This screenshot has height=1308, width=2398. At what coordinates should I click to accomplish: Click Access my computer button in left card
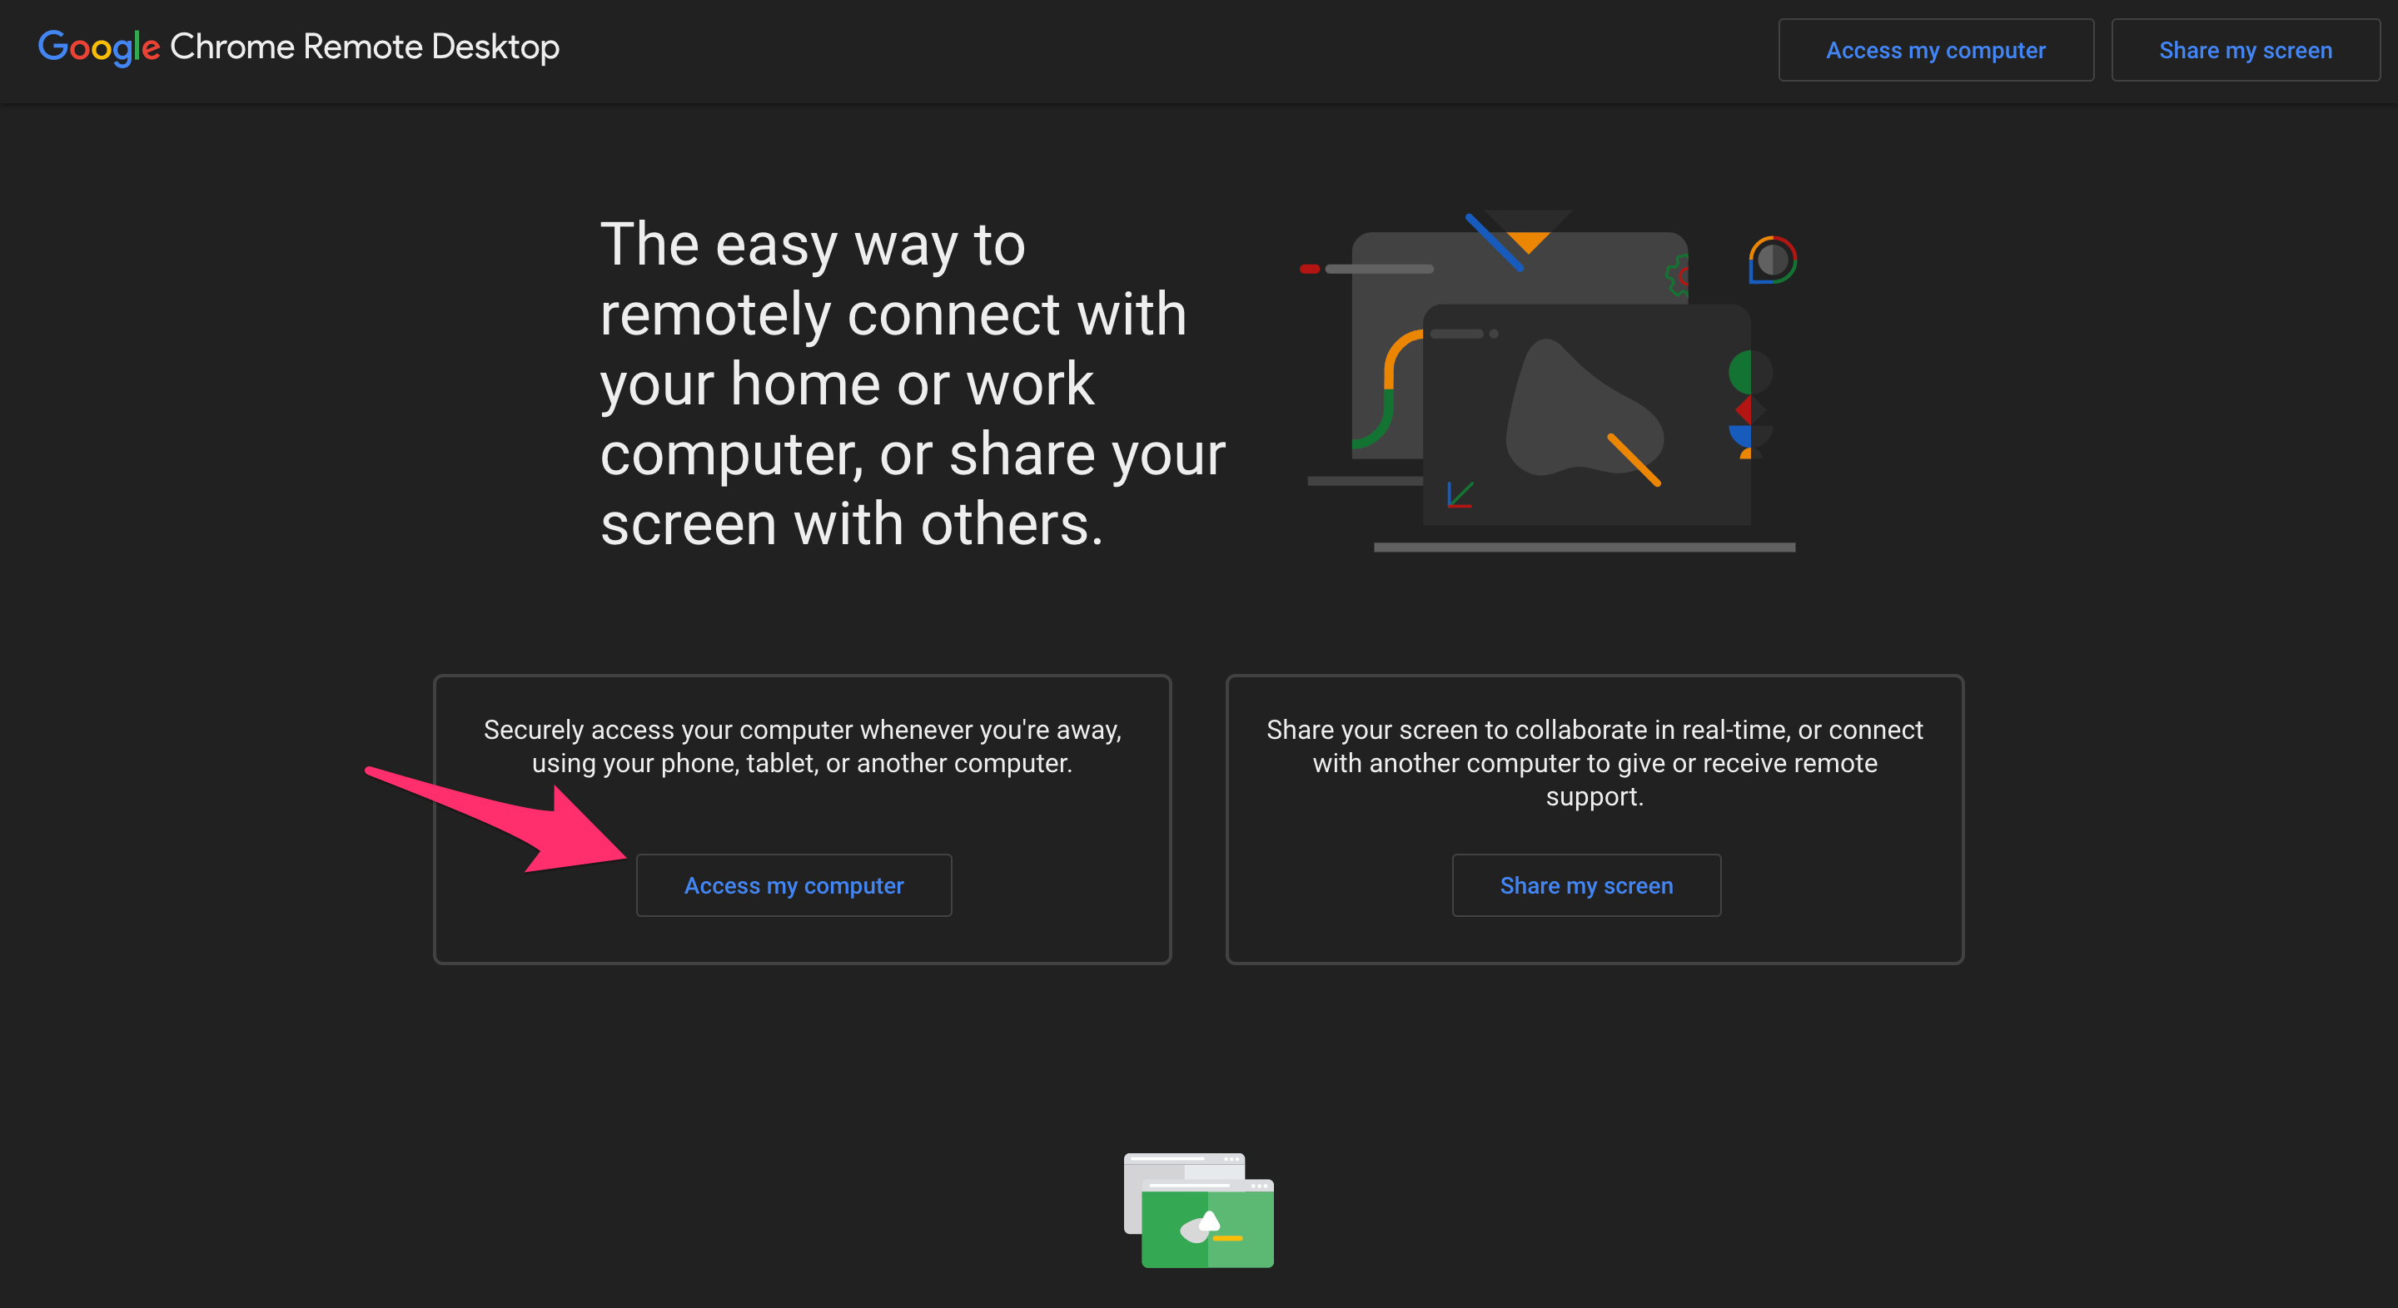(794, 884)
